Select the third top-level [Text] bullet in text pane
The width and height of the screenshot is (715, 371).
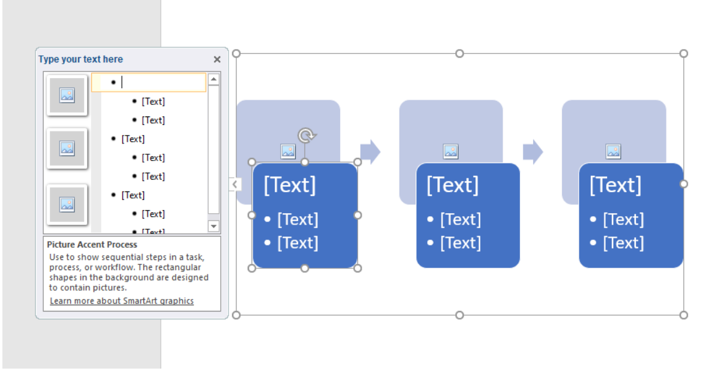point(133,195)
